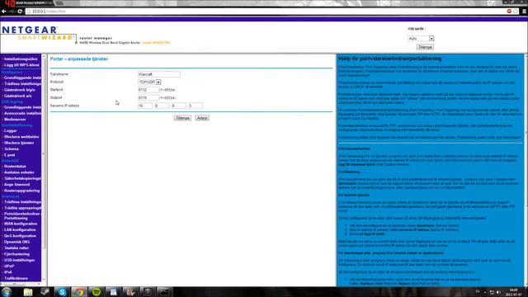Image resolution: width=528 pixels, height=297 pixels.
Task: Click the volume icon in system tray
Action: tap(498, 292)
